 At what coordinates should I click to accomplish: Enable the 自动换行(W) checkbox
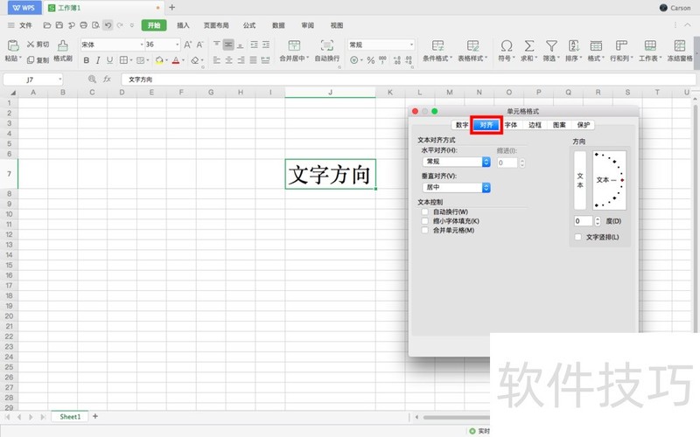[x=425, y=212]
